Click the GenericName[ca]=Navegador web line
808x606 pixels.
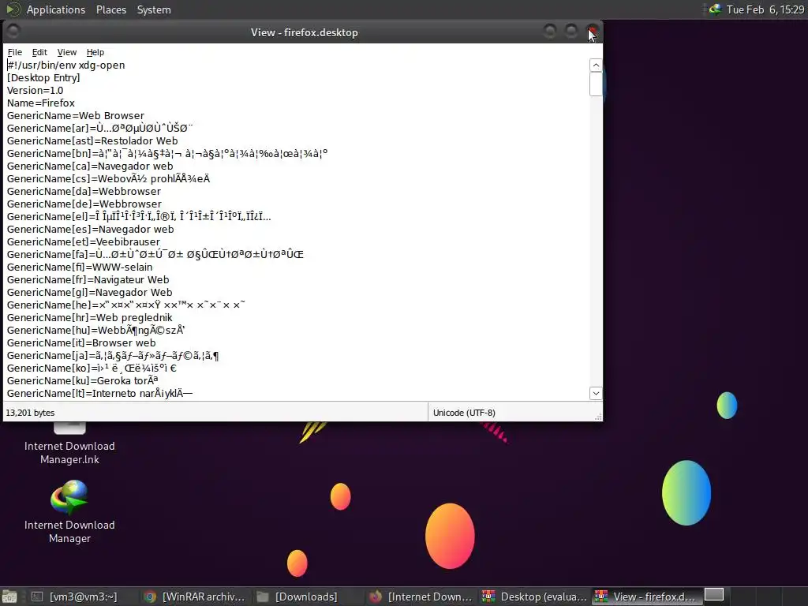[x=90, y=166]
